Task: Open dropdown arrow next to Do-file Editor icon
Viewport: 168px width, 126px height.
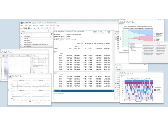Action: [x=40, y=28]
